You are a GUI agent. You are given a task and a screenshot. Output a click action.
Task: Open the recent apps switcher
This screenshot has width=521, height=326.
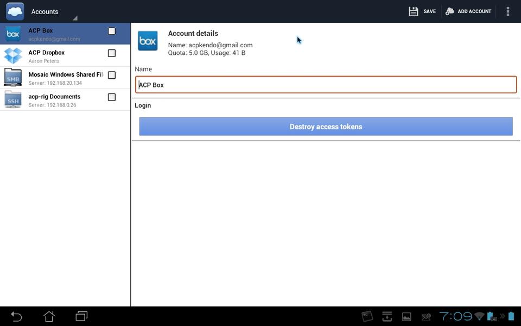[81, 316]
